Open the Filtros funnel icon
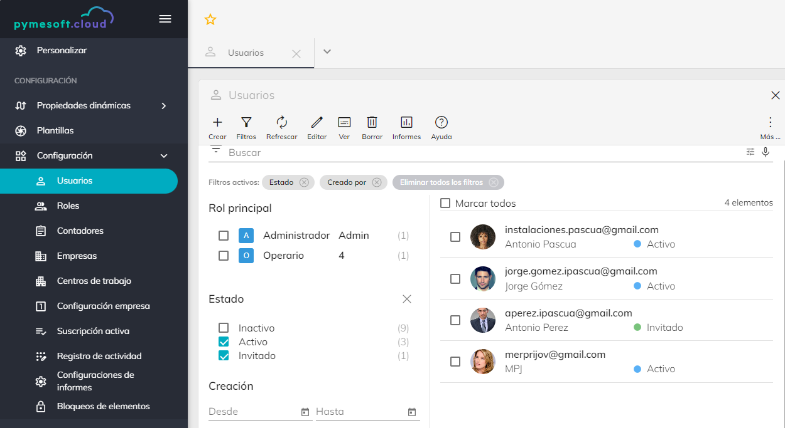 (x=246, y=123)
